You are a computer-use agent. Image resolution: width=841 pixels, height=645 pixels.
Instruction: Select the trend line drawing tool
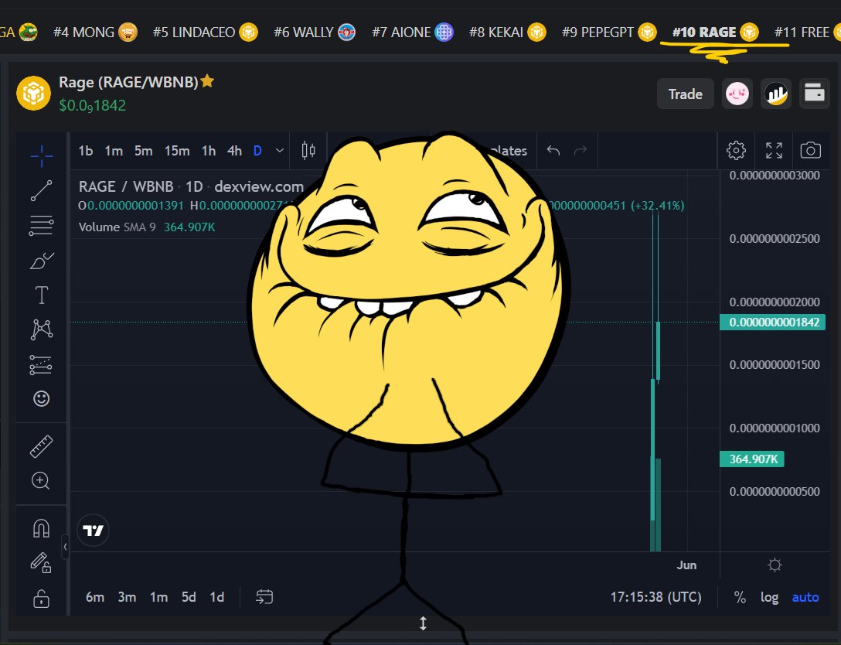pyautogui.click(x=40, y=191)
